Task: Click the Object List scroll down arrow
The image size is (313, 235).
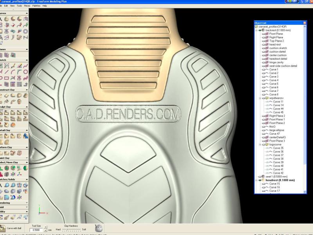Action: pos(305,192)
